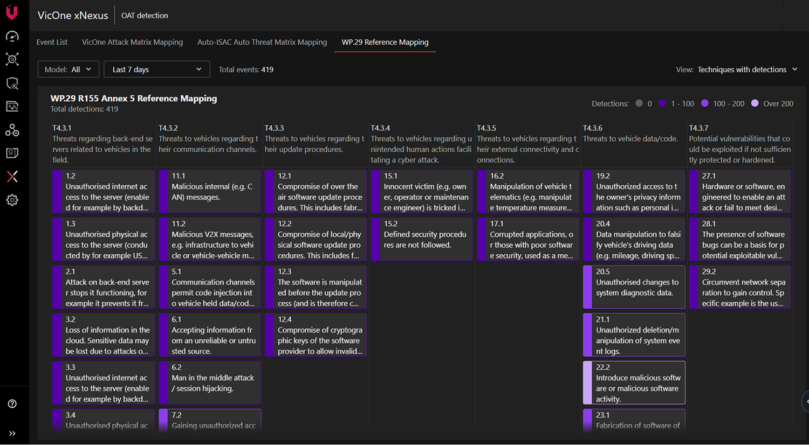
Task: Open the Model: All dropdown
Action: click(x=68, y=69)
